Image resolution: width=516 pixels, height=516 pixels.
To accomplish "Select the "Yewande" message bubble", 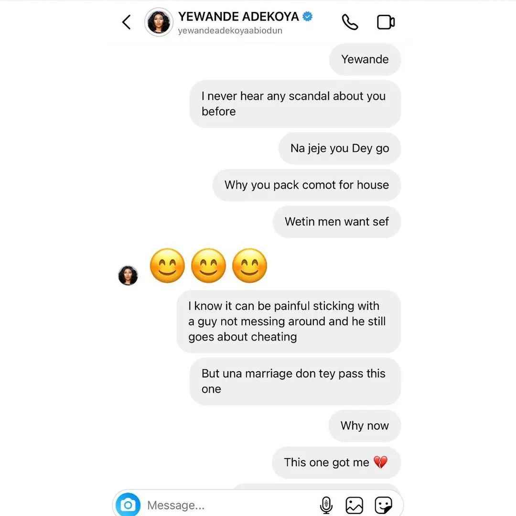I will [x=365, y=60].
